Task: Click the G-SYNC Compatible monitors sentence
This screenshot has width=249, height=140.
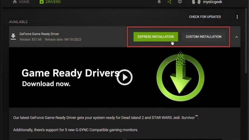Action: (76, 130)
